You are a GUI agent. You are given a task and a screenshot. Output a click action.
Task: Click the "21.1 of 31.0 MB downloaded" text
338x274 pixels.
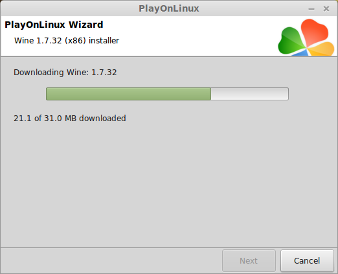click(70, 119)
